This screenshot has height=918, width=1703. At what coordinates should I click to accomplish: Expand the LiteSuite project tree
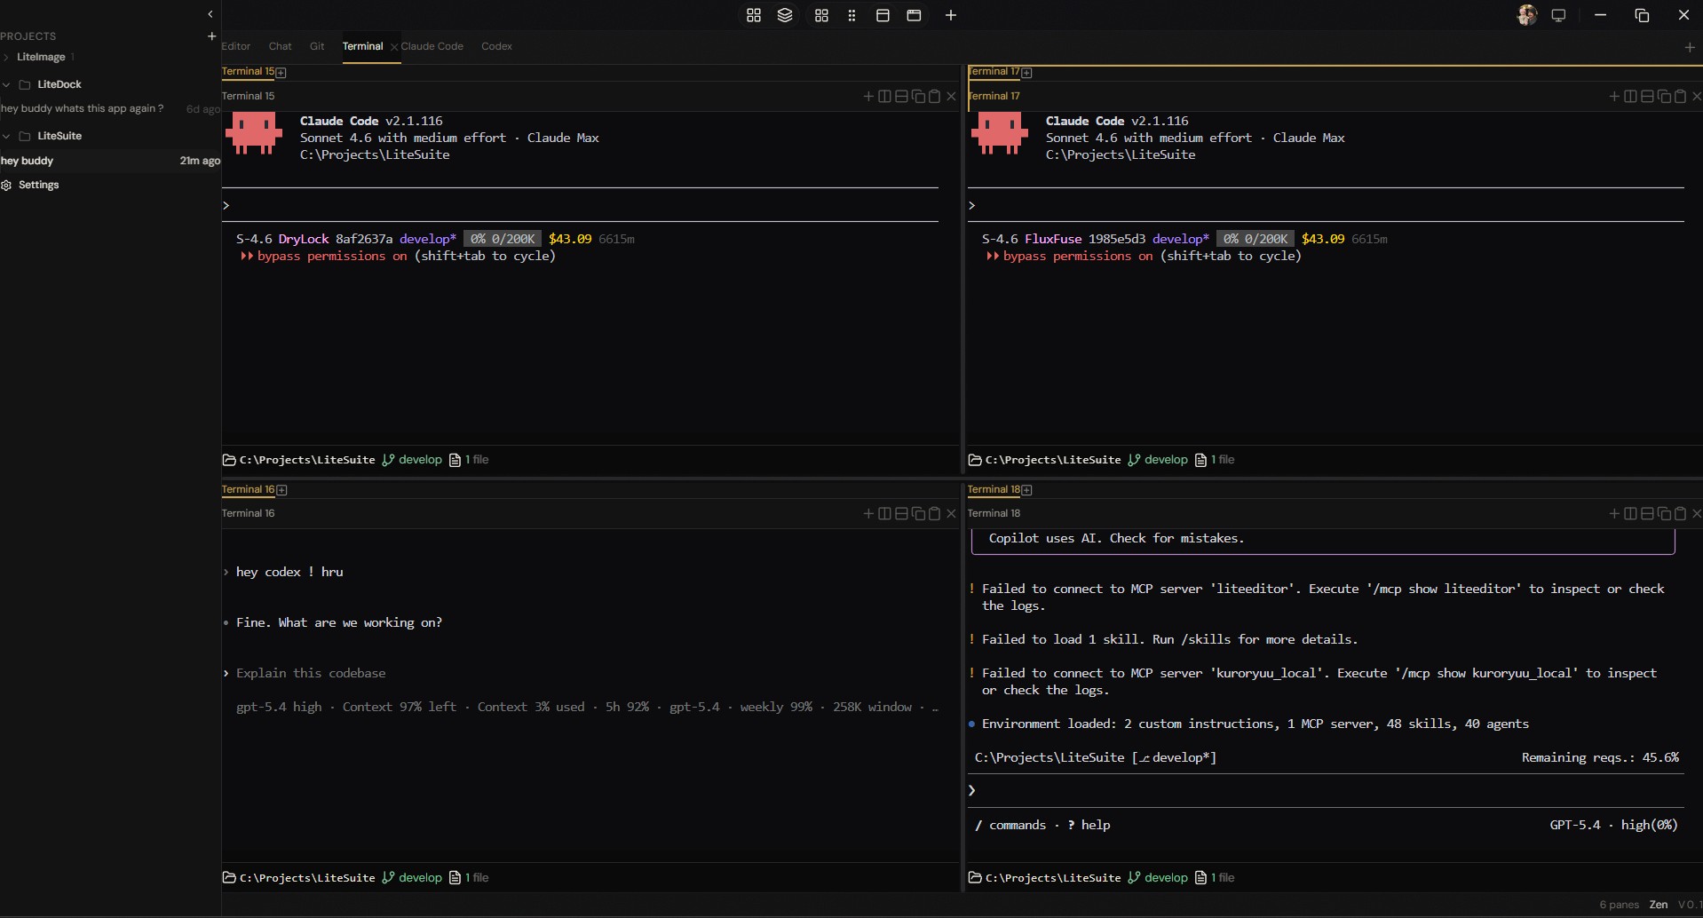pos(6,136)
